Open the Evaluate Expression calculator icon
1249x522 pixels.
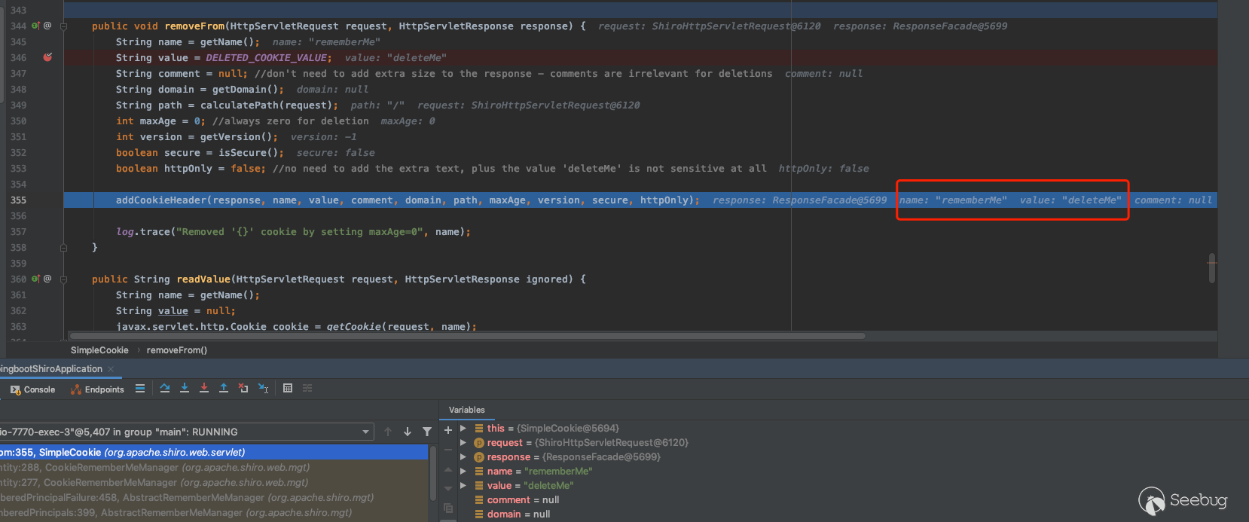click(288, 388)
